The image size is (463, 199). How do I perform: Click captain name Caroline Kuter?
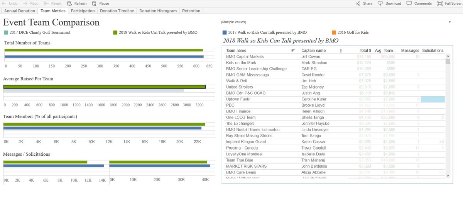pos(314,99)
